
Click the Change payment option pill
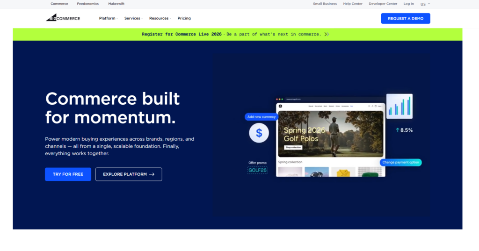[400, 163]
